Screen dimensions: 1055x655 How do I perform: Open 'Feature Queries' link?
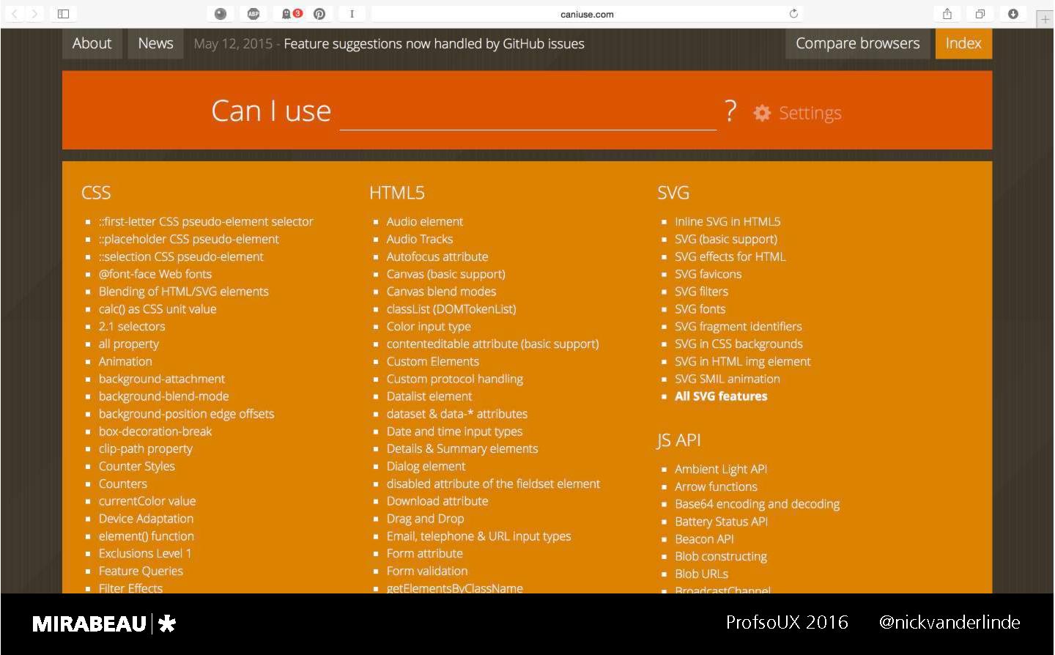pos(141,571)
